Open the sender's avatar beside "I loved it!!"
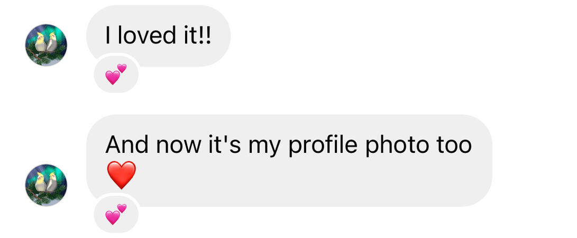The width and height of the screenshot is (577, 238). point(46,45)
